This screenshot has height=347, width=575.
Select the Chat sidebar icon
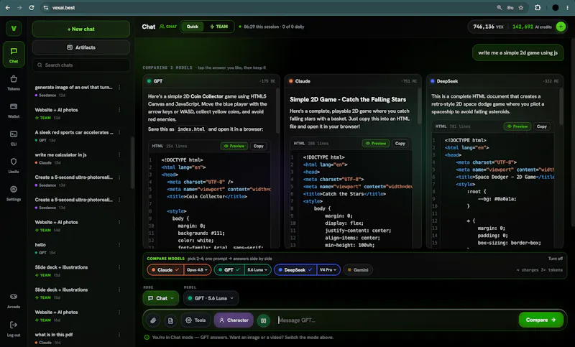click(x=14, y=54)
